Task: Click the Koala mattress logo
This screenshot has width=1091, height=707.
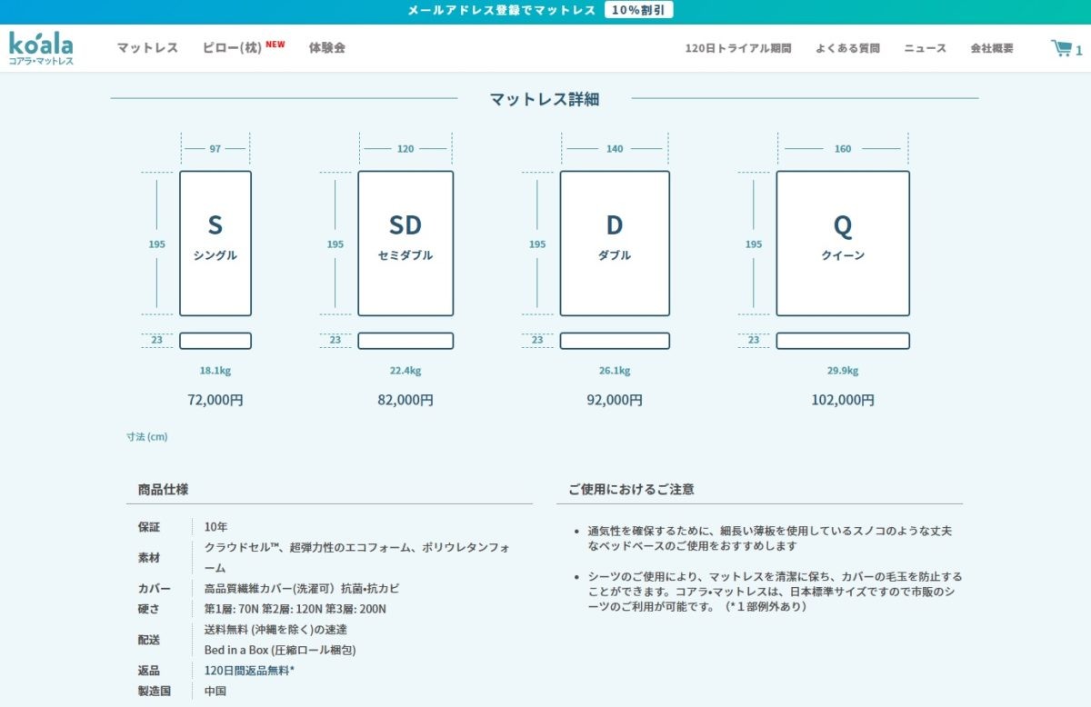Action: [x=41, y=48]
